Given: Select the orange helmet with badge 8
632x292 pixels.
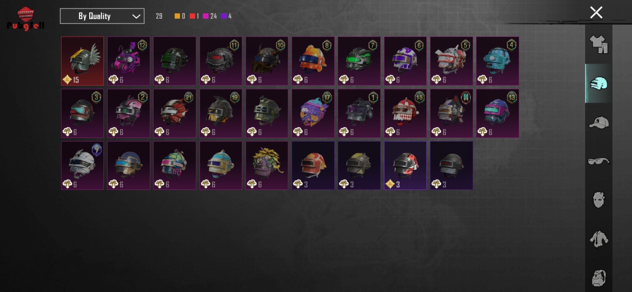Looking at the screenshot, I should [x=313, y=61].
